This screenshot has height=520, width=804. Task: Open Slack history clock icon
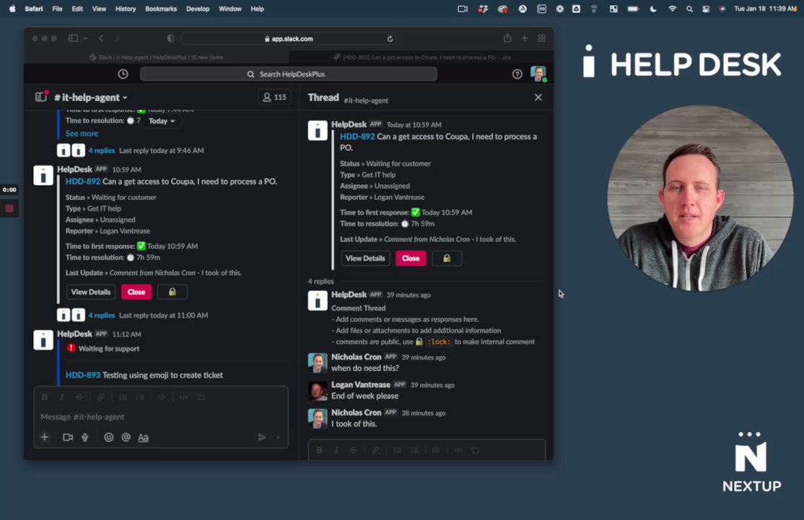123,74
